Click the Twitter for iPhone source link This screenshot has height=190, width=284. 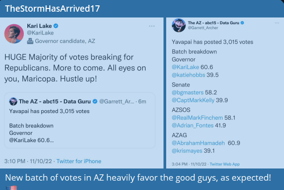[x=79, y=161]
